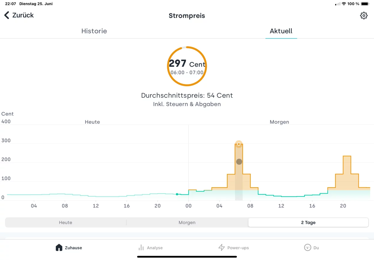
Task: Tap the orange marker atop price peak
Action: [239, 144]
